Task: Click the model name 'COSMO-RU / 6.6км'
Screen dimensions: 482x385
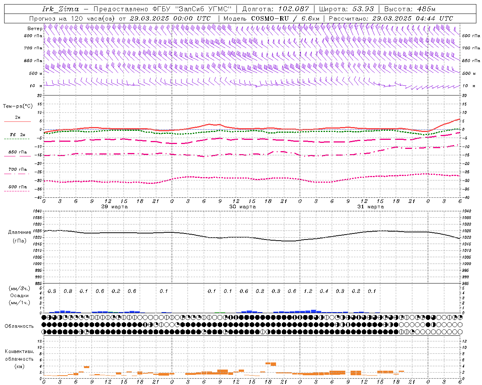Action: (285, 18)
